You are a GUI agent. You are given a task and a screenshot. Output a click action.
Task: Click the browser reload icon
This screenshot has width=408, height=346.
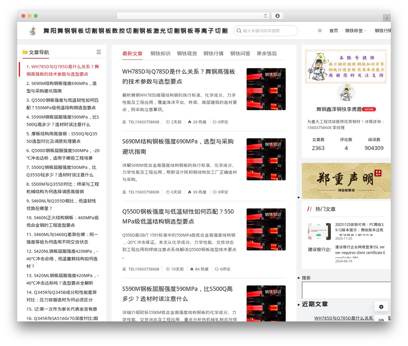click(x=266, y=16)
